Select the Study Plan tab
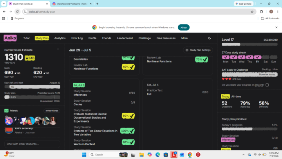The image size is (282, 159). click(42, 38)
